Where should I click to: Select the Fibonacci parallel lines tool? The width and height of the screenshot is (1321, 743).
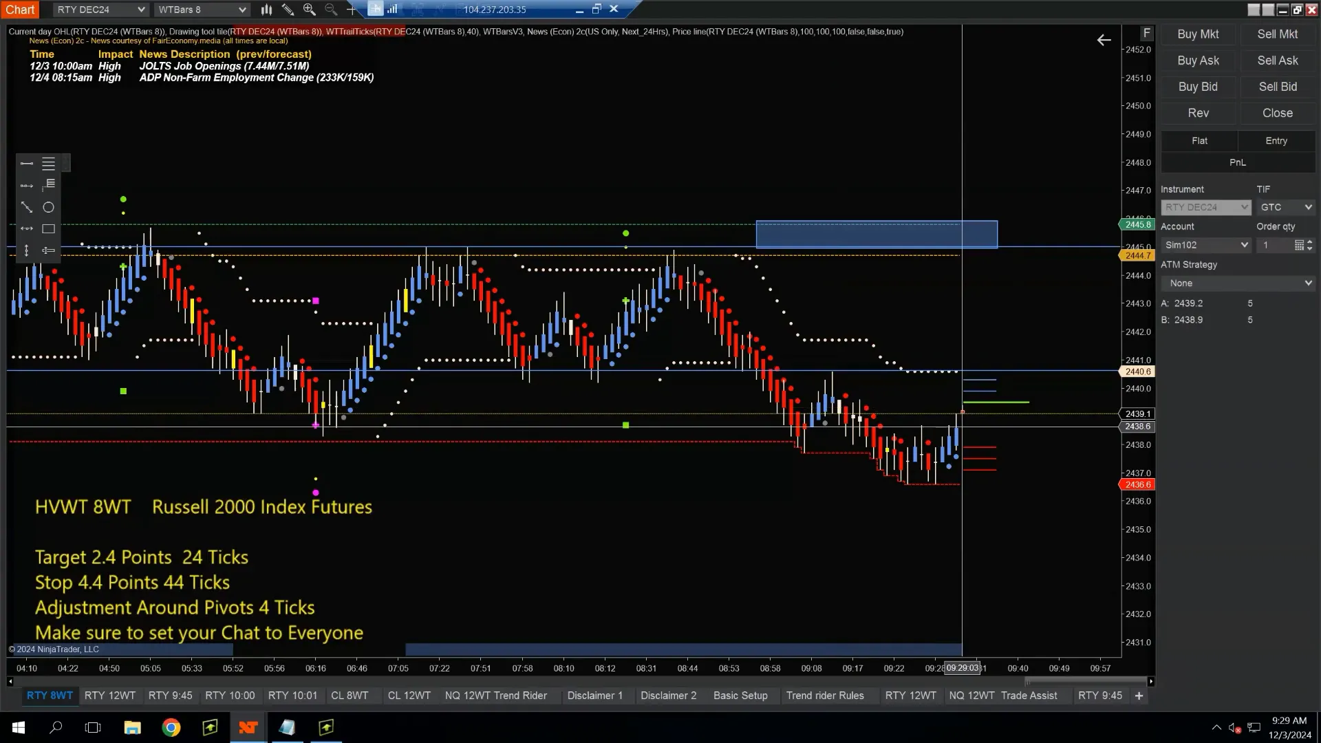pyautogui.click(x=48, y=164)
